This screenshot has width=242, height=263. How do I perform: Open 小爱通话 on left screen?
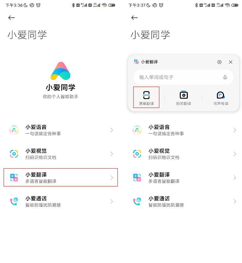point(61,201)
